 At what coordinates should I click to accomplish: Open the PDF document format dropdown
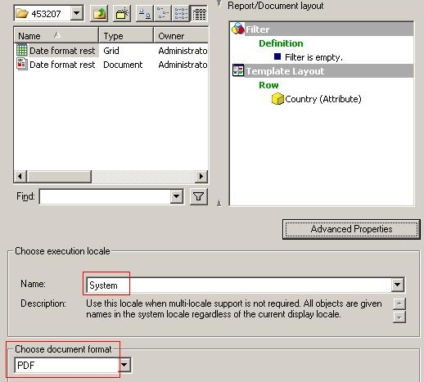(124, 365)
